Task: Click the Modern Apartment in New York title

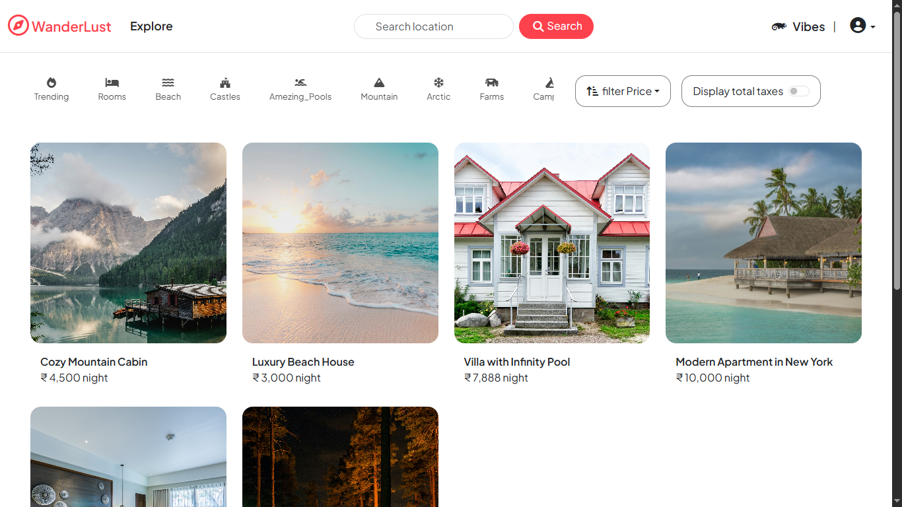Action: click(754, 362)
